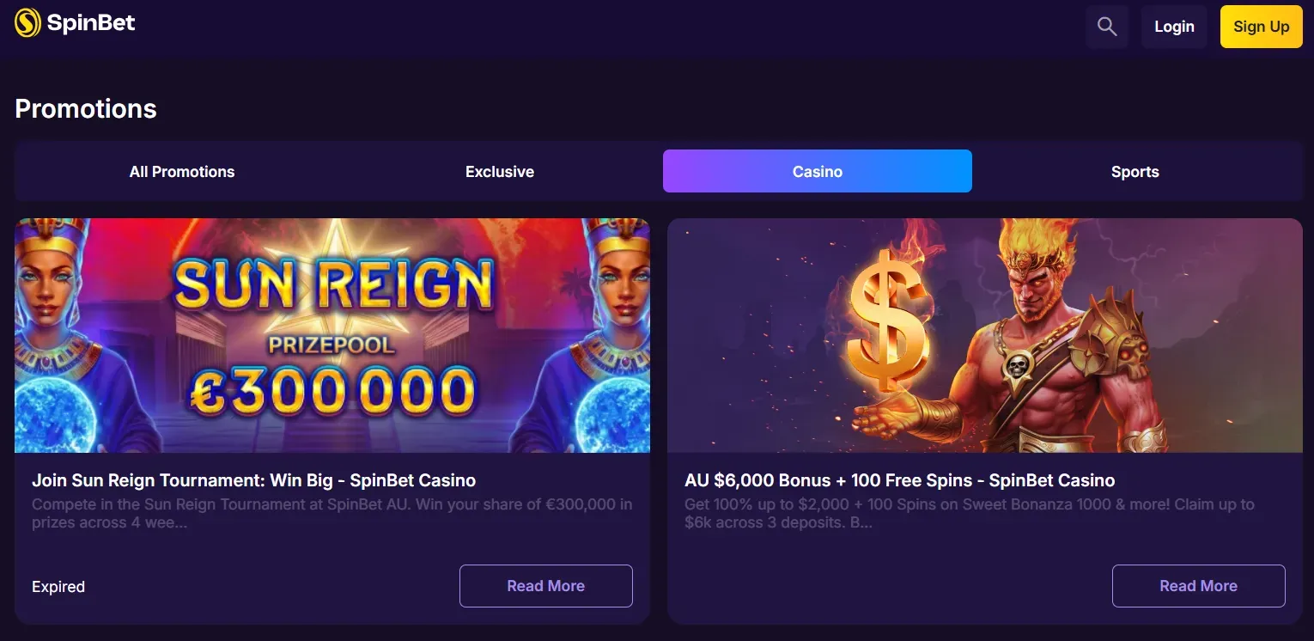Open the Casino promotions tab

coord(817,171)
